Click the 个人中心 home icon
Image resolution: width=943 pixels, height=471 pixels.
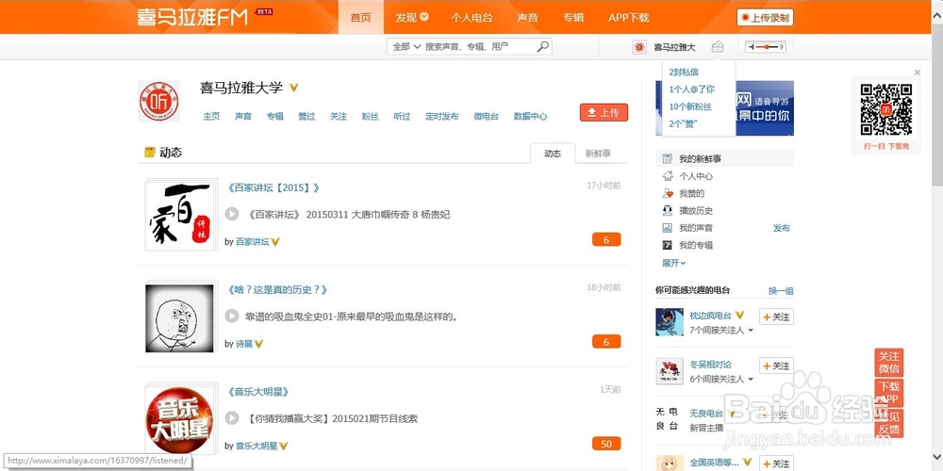click(x=667, y=176)
